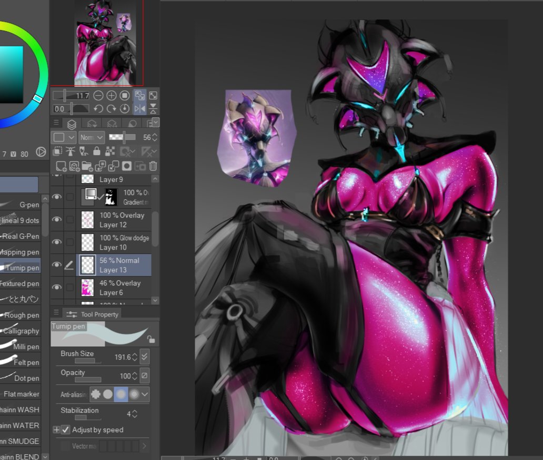
Task: Adjust the Brush Size slider
Action: (x=88, y=361)
